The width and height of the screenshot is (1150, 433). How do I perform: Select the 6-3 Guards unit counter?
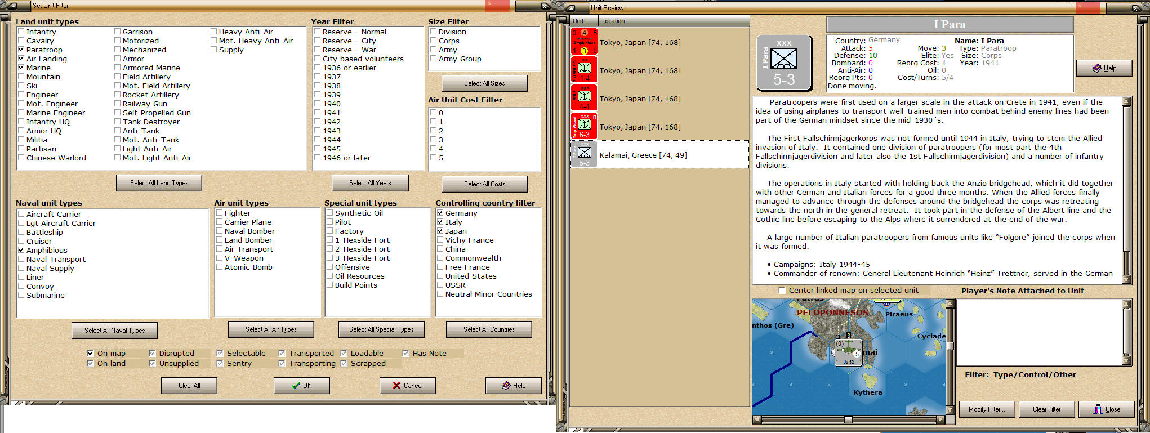point(584,126)
